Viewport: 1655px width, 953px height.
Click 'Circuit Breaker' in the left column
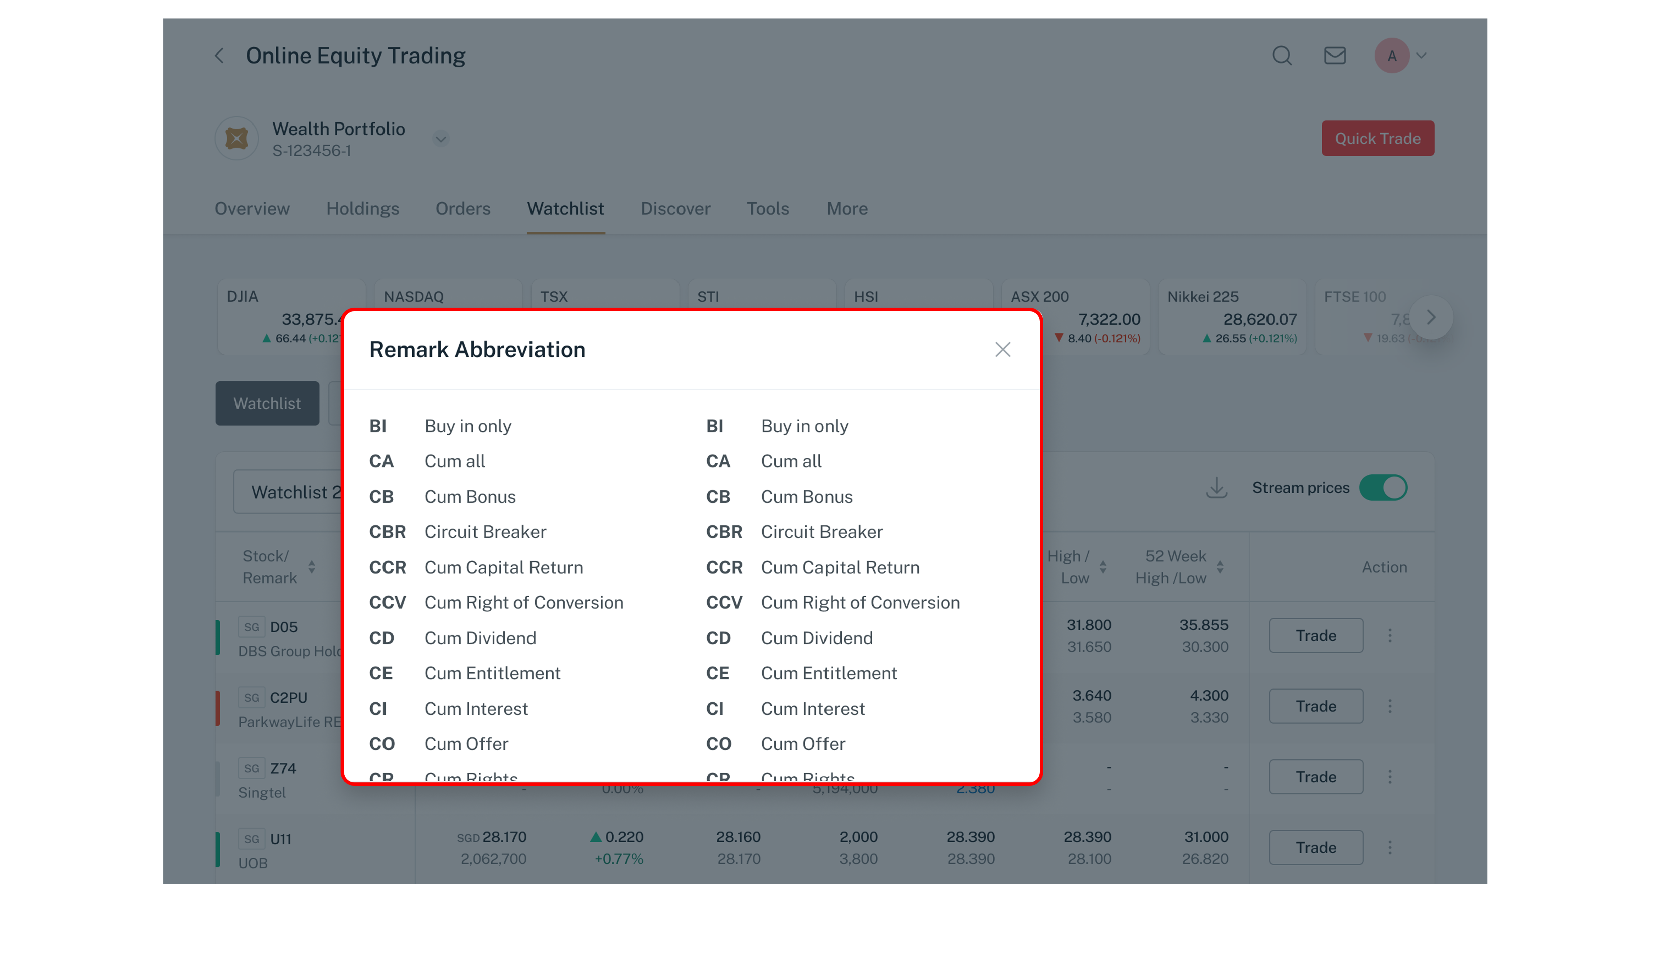[x=485, y=531]
